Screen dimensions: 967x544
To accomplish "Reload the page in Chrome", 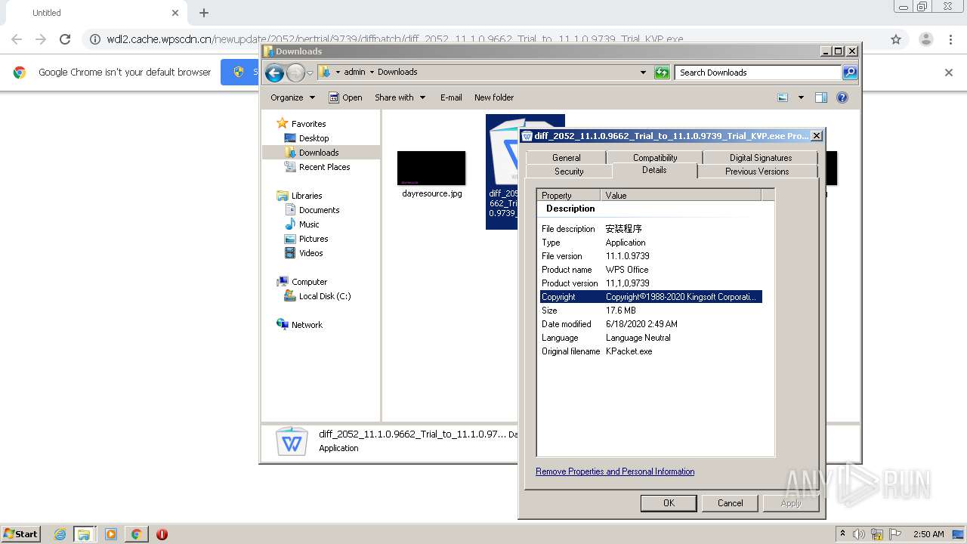I will [65, 39].
